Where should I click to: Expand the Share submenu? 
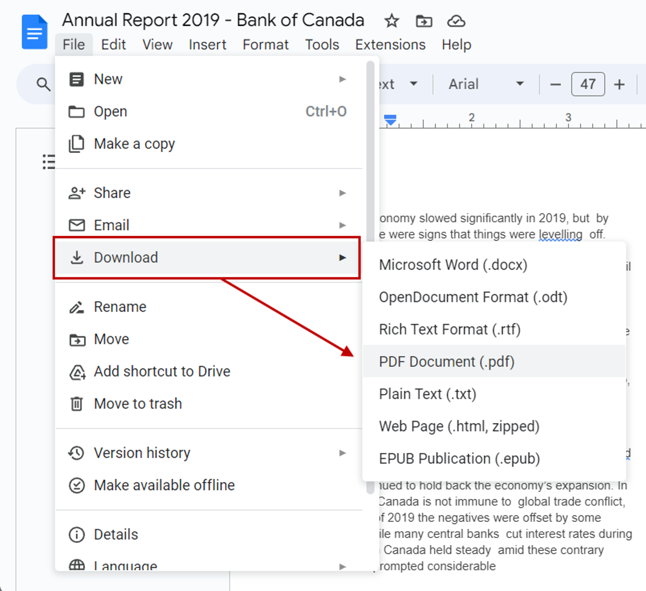(x=209, y=193)
